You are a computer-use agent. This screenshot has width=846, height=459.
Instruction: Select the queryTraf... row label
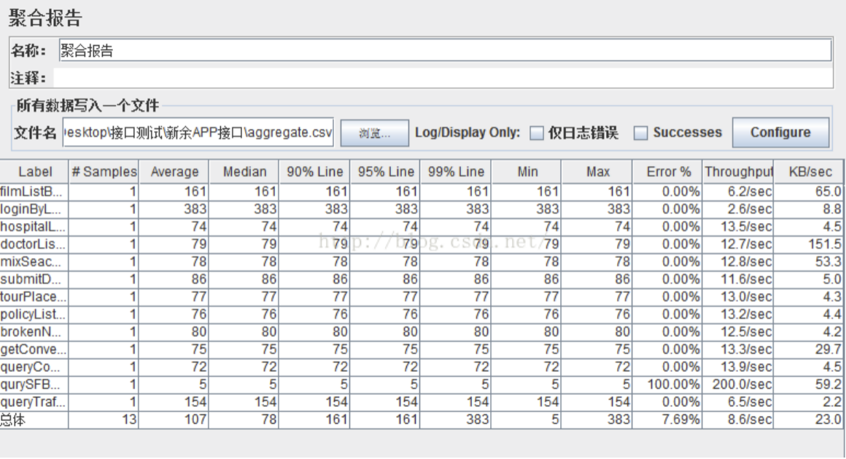pos(34,402)
